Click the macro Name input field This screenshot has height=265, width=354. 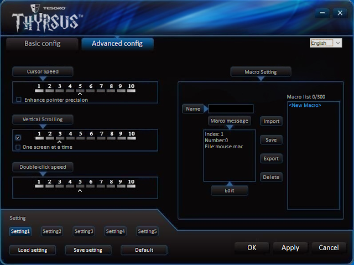click(231, 109)
